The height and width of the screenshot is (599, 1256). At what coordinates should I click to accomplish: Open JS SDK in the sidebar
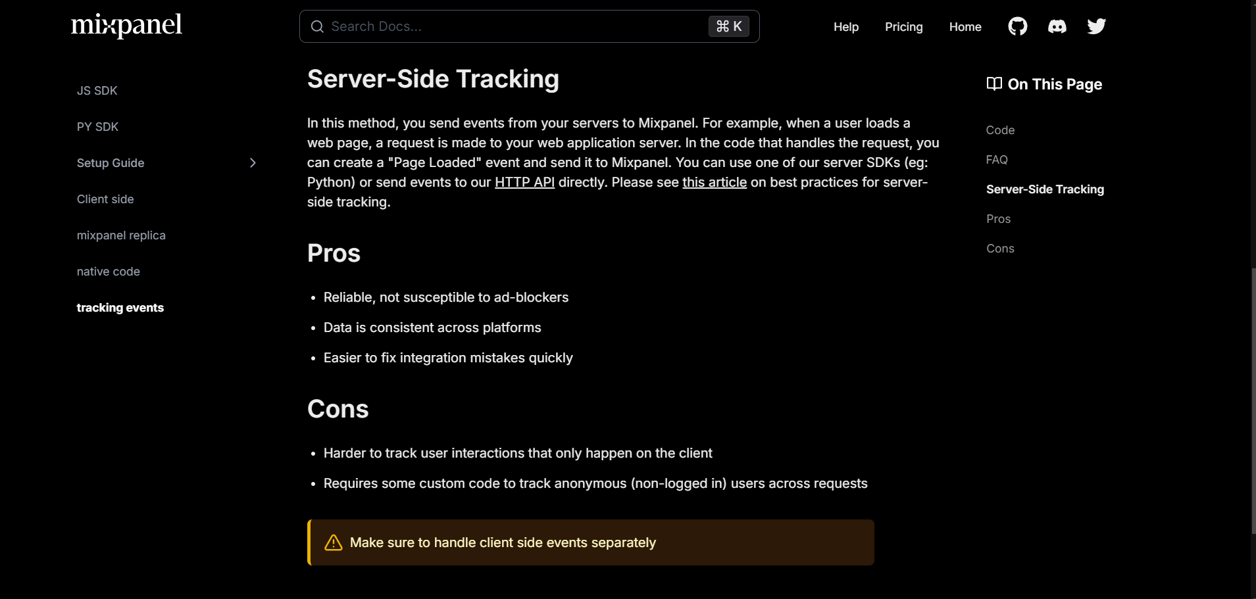(x=97, y=91)
